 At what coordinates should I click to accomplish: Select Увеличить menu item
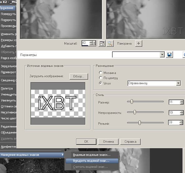point(8,101)
